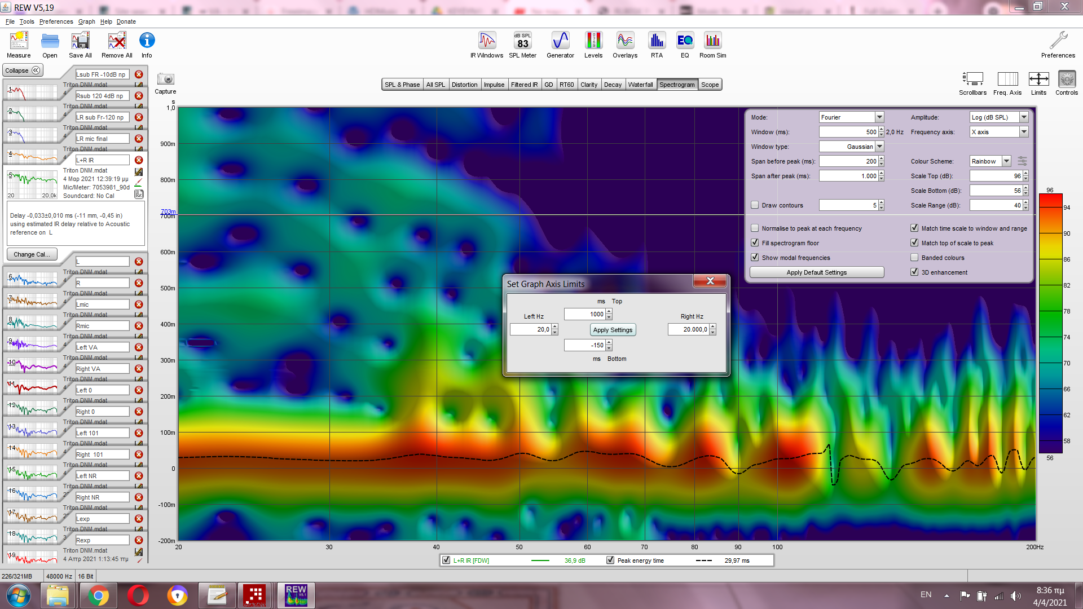Open Chrome from the taskbar
Image resolution: width=1083 pixels, height=609 pixels.
tap(98, 595)
